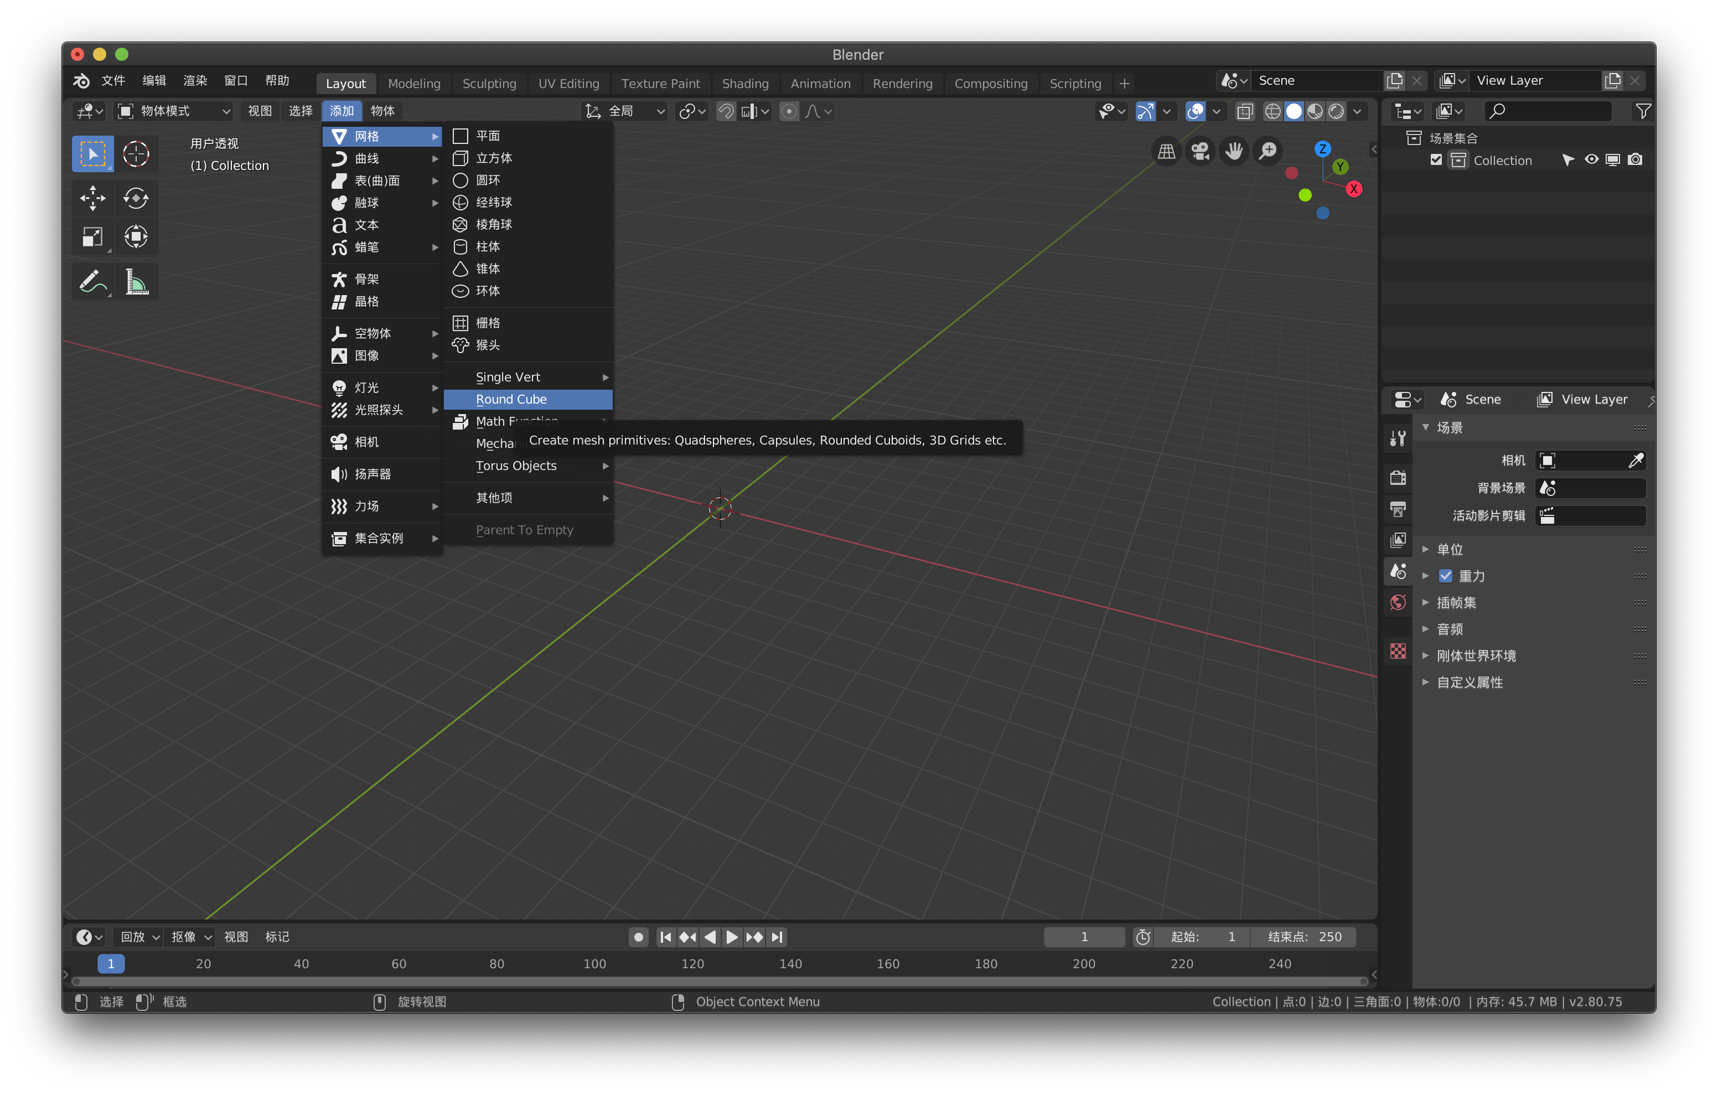This screenshot has height=1095, width=1718.
Task: Open the Tool properties tab
Action: (x=1398, y=438)
